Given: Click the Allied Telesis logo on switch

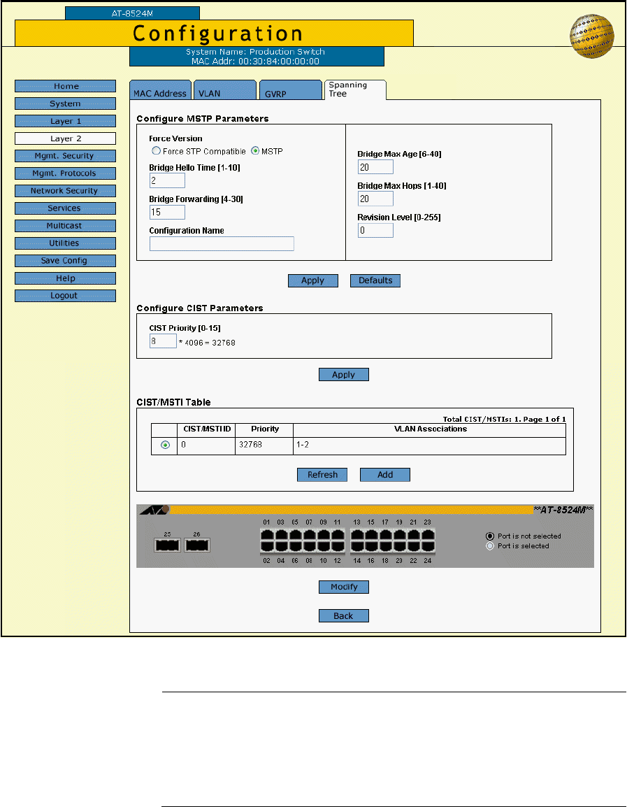Looking at the screenshot, I should click(x=153, y=511).
